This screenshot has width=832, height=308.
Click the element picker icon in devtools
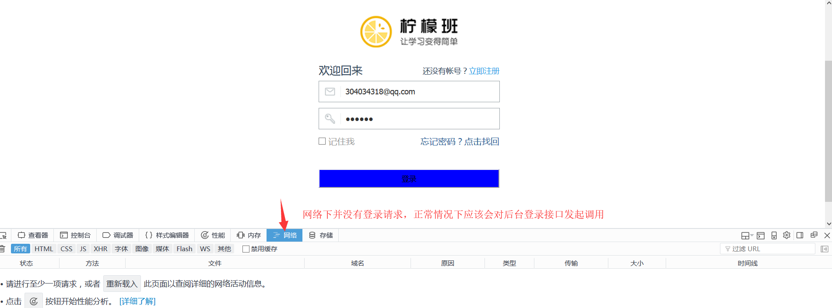click(x=3, y=235)
